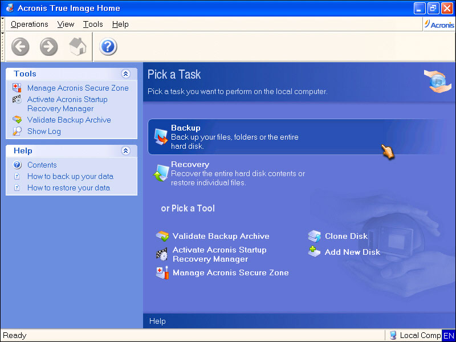Open How to back up your data
The width and height of the screenshot is (456, 342).
70,176
